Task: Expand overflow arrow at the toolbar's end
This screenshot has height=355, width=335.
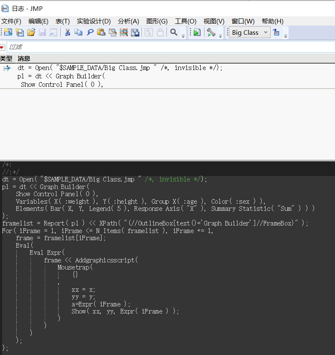Action: pyautogui.click(x=286, y=36)
